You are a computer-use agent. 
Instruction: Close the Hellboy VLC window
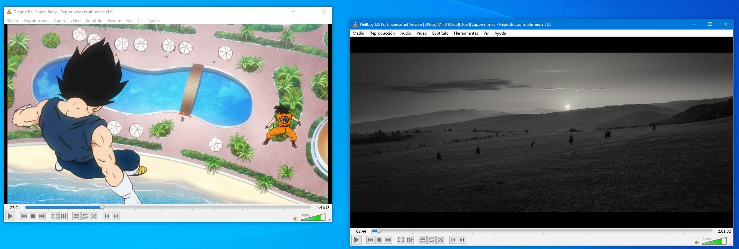[x=725, y=24]
